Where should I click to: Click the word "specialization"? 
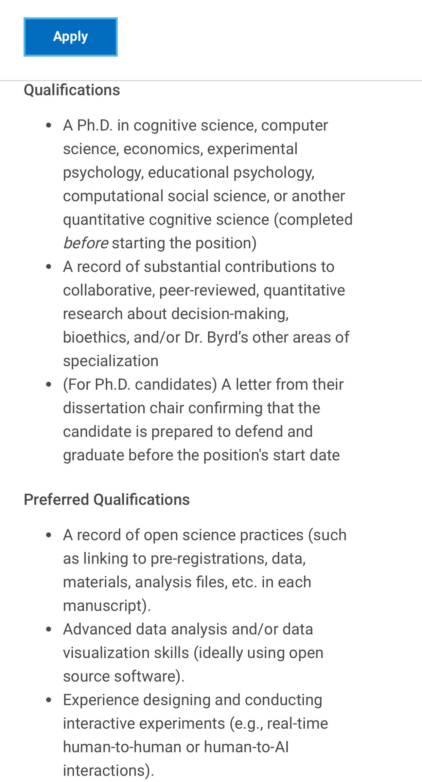point(111,361)
